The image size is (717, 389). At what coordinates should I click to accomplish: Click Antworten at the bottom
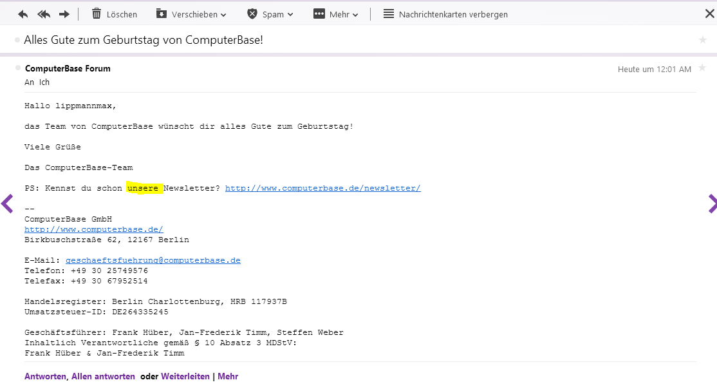[45, 376]
